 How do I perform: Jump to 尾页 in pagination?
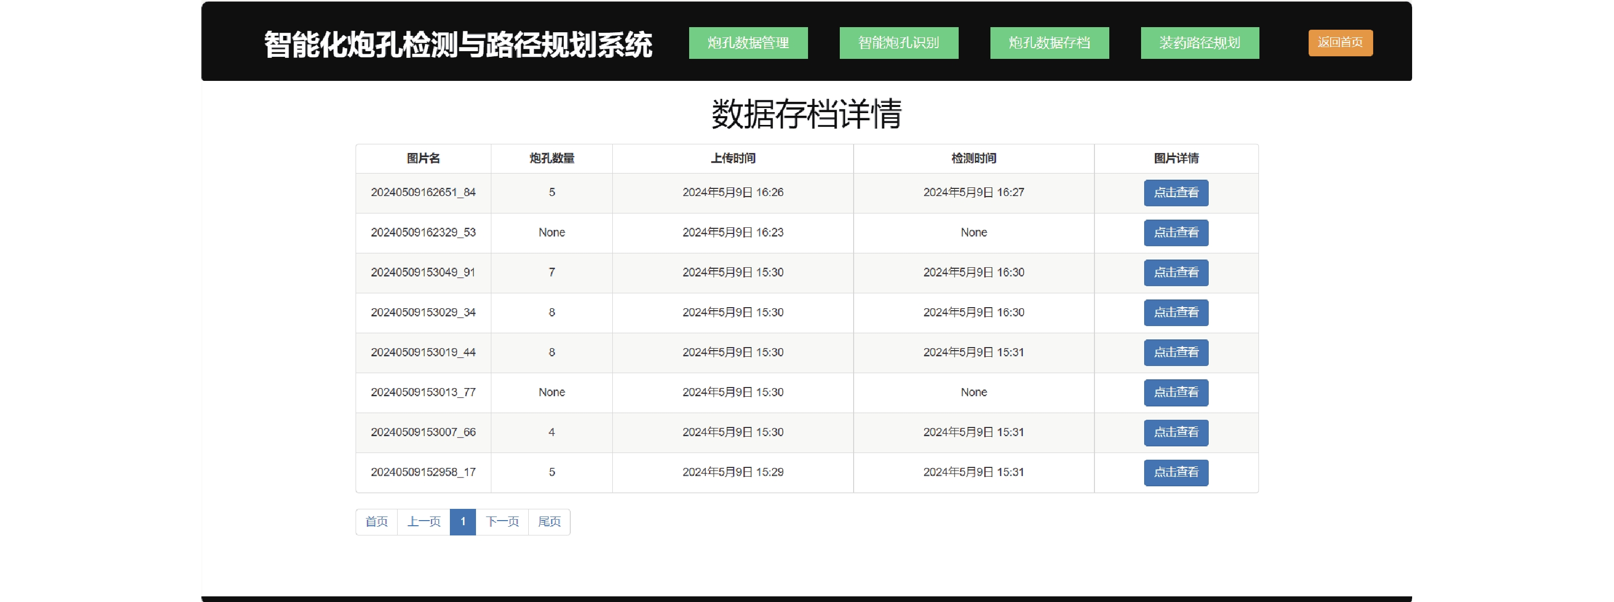click(549, 522)
